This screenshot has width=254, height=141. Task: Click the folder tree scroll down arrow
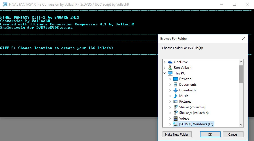[x=241, y=125]
